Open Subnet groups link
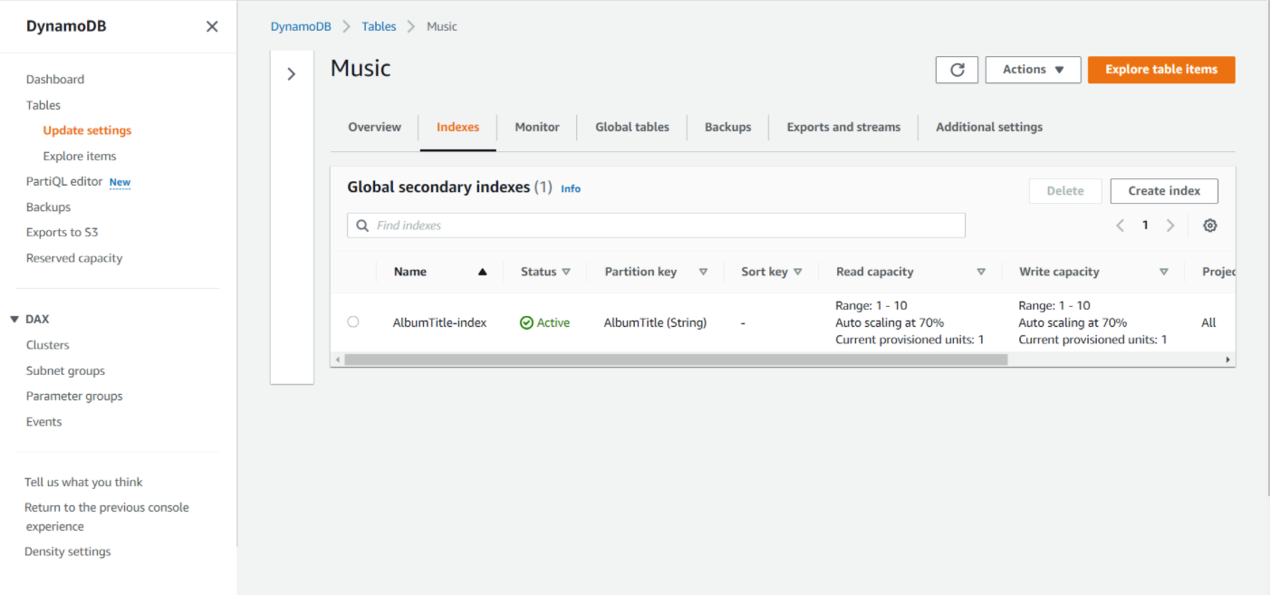Viewport: 1270px width, 595px height. click(x=65, y=370)
